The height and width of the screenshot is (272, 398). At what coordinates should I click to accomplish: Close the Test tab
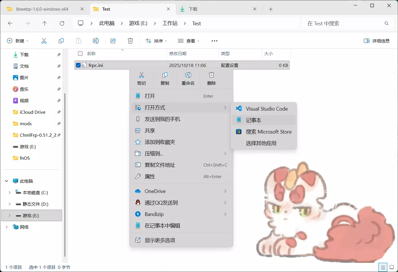pyautogui.click(x=168, y=9)
